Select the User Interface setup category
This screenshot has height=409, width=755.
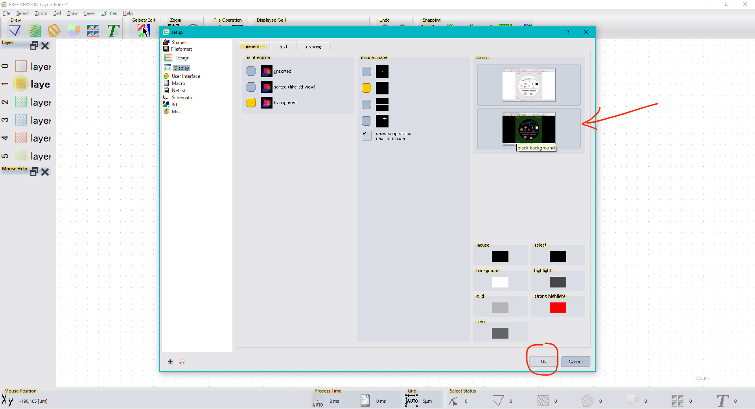pos(186,76)
